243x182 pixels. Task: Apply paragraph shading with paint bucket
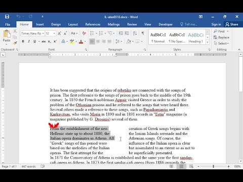pyautogui.click(x=129, y=41)
